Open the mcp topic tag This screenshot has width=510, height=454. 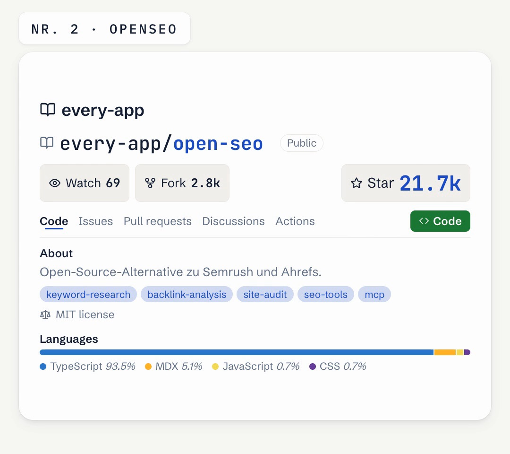click(374, 295)
